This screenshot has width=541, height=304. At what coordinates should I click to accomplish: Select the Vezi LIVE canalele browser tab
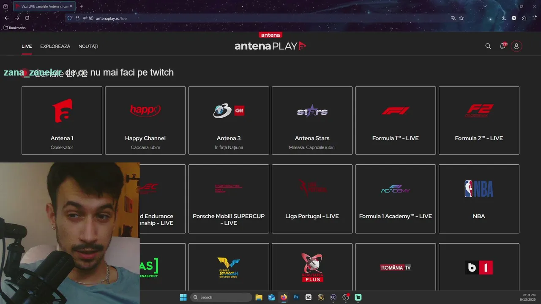pyautogui.click(x=44, y=6)
